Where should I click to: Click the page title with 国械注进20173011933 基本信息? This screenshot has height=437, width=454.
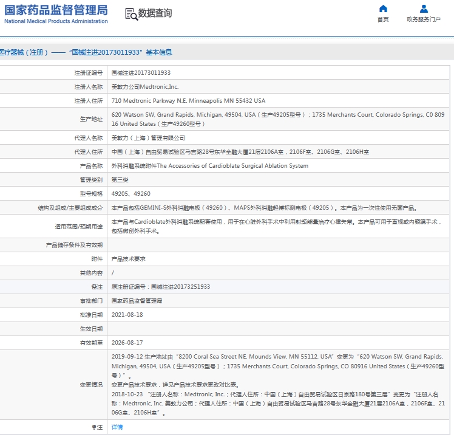point(86,52)
